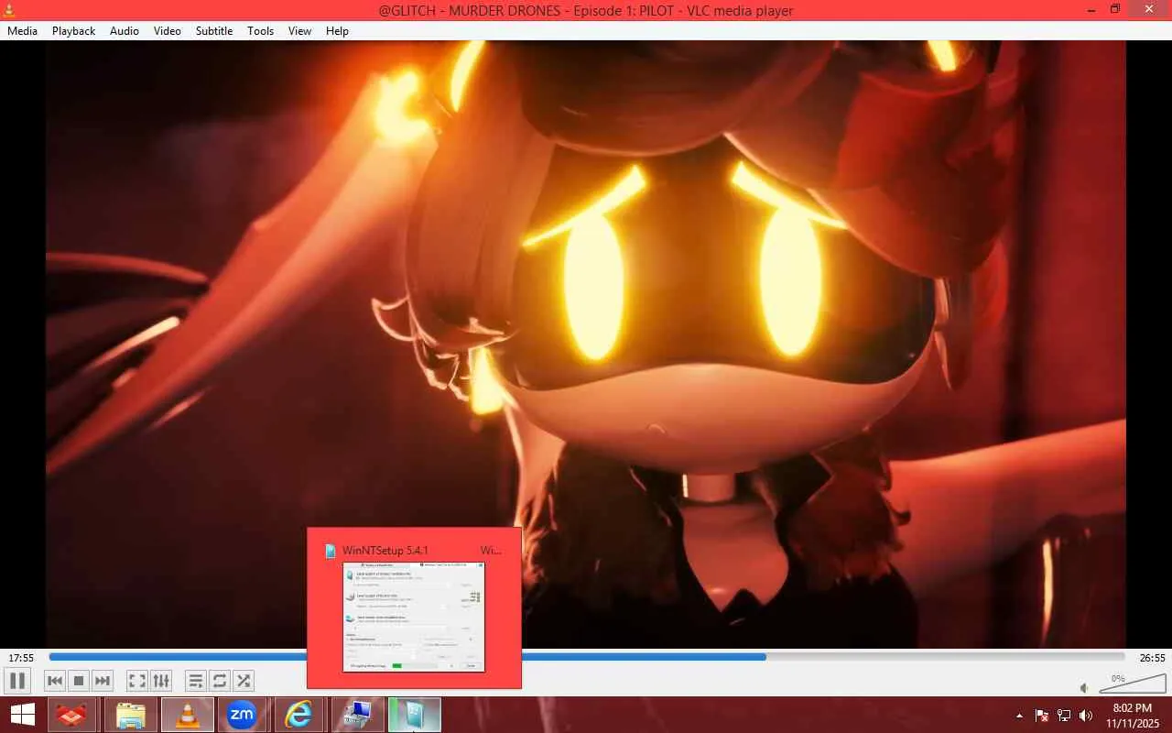Open the system volume tray icon
The height and width of the screenshot is (733, 1172).
click(1086, 716)
